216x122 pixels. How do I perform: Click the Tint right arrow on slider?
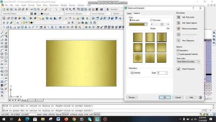click(168, 24)
